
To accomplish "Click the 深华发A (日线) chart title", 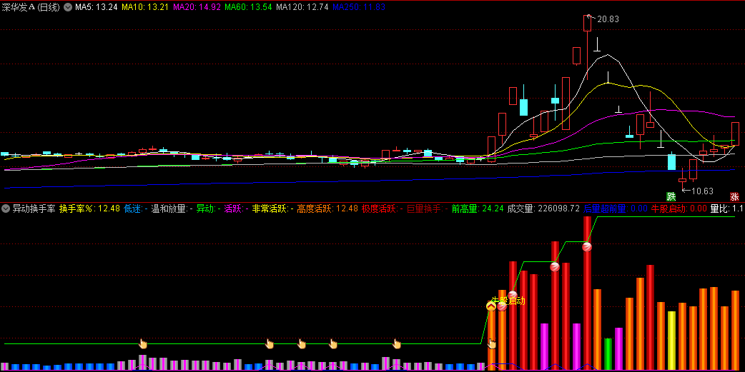I will pos(31,7).
